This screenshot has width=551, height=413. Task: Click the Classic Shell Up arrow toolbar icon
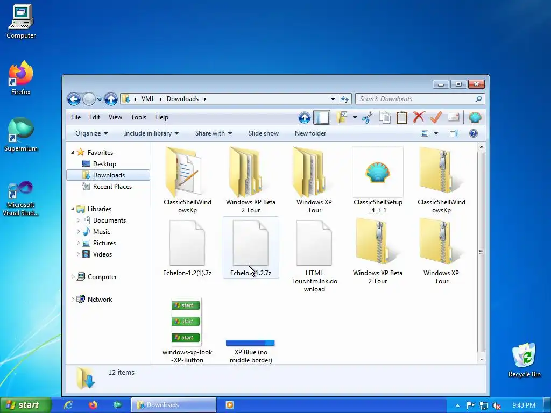pos(305,118)
